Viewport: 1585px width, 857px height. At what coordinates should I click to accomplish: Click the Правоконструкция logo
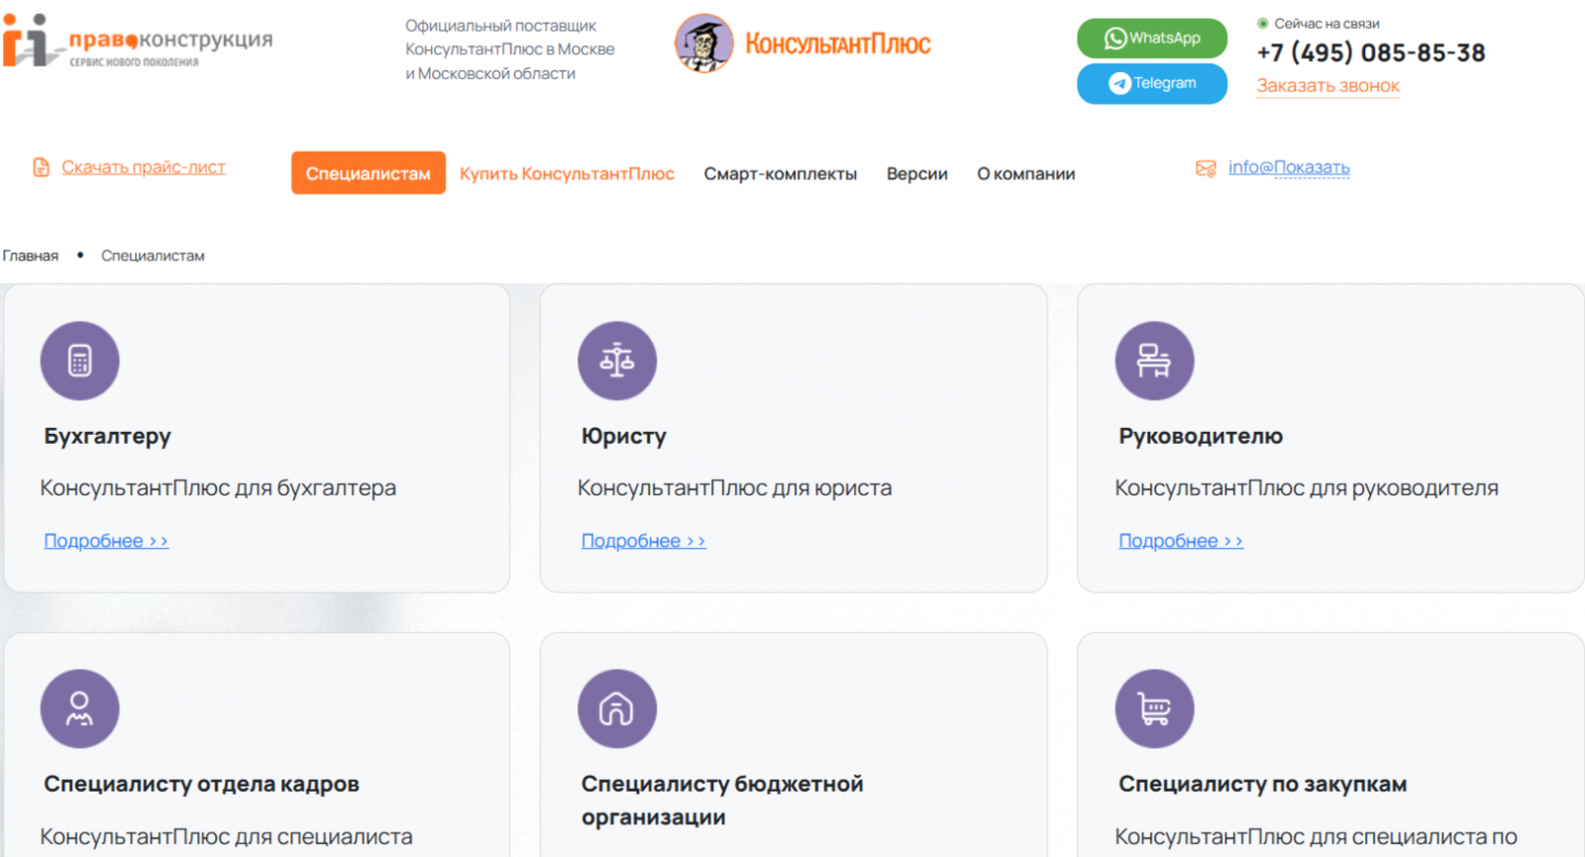[x=138, y=42]
